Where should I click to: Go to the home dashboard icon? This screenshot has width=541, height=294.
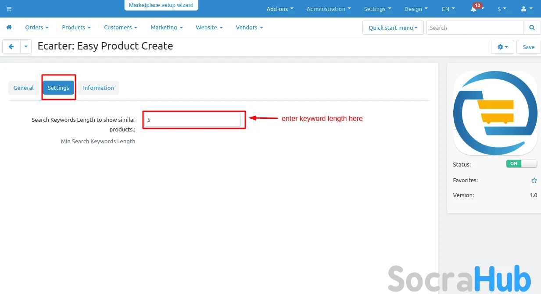(9, 27)
